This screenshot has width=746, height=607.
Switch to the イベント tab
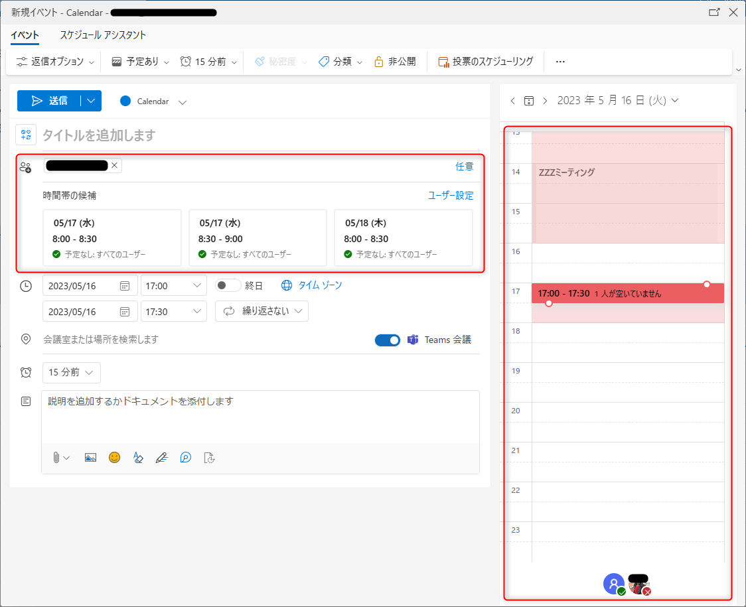pyautogui.click(x=25, y=34)
